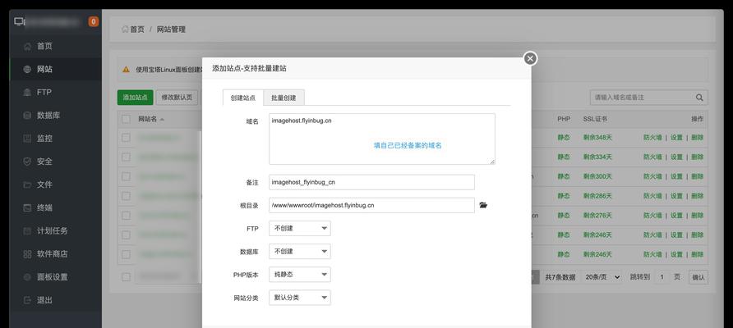Click the gear icon beside 面板设置

point(27,277)
